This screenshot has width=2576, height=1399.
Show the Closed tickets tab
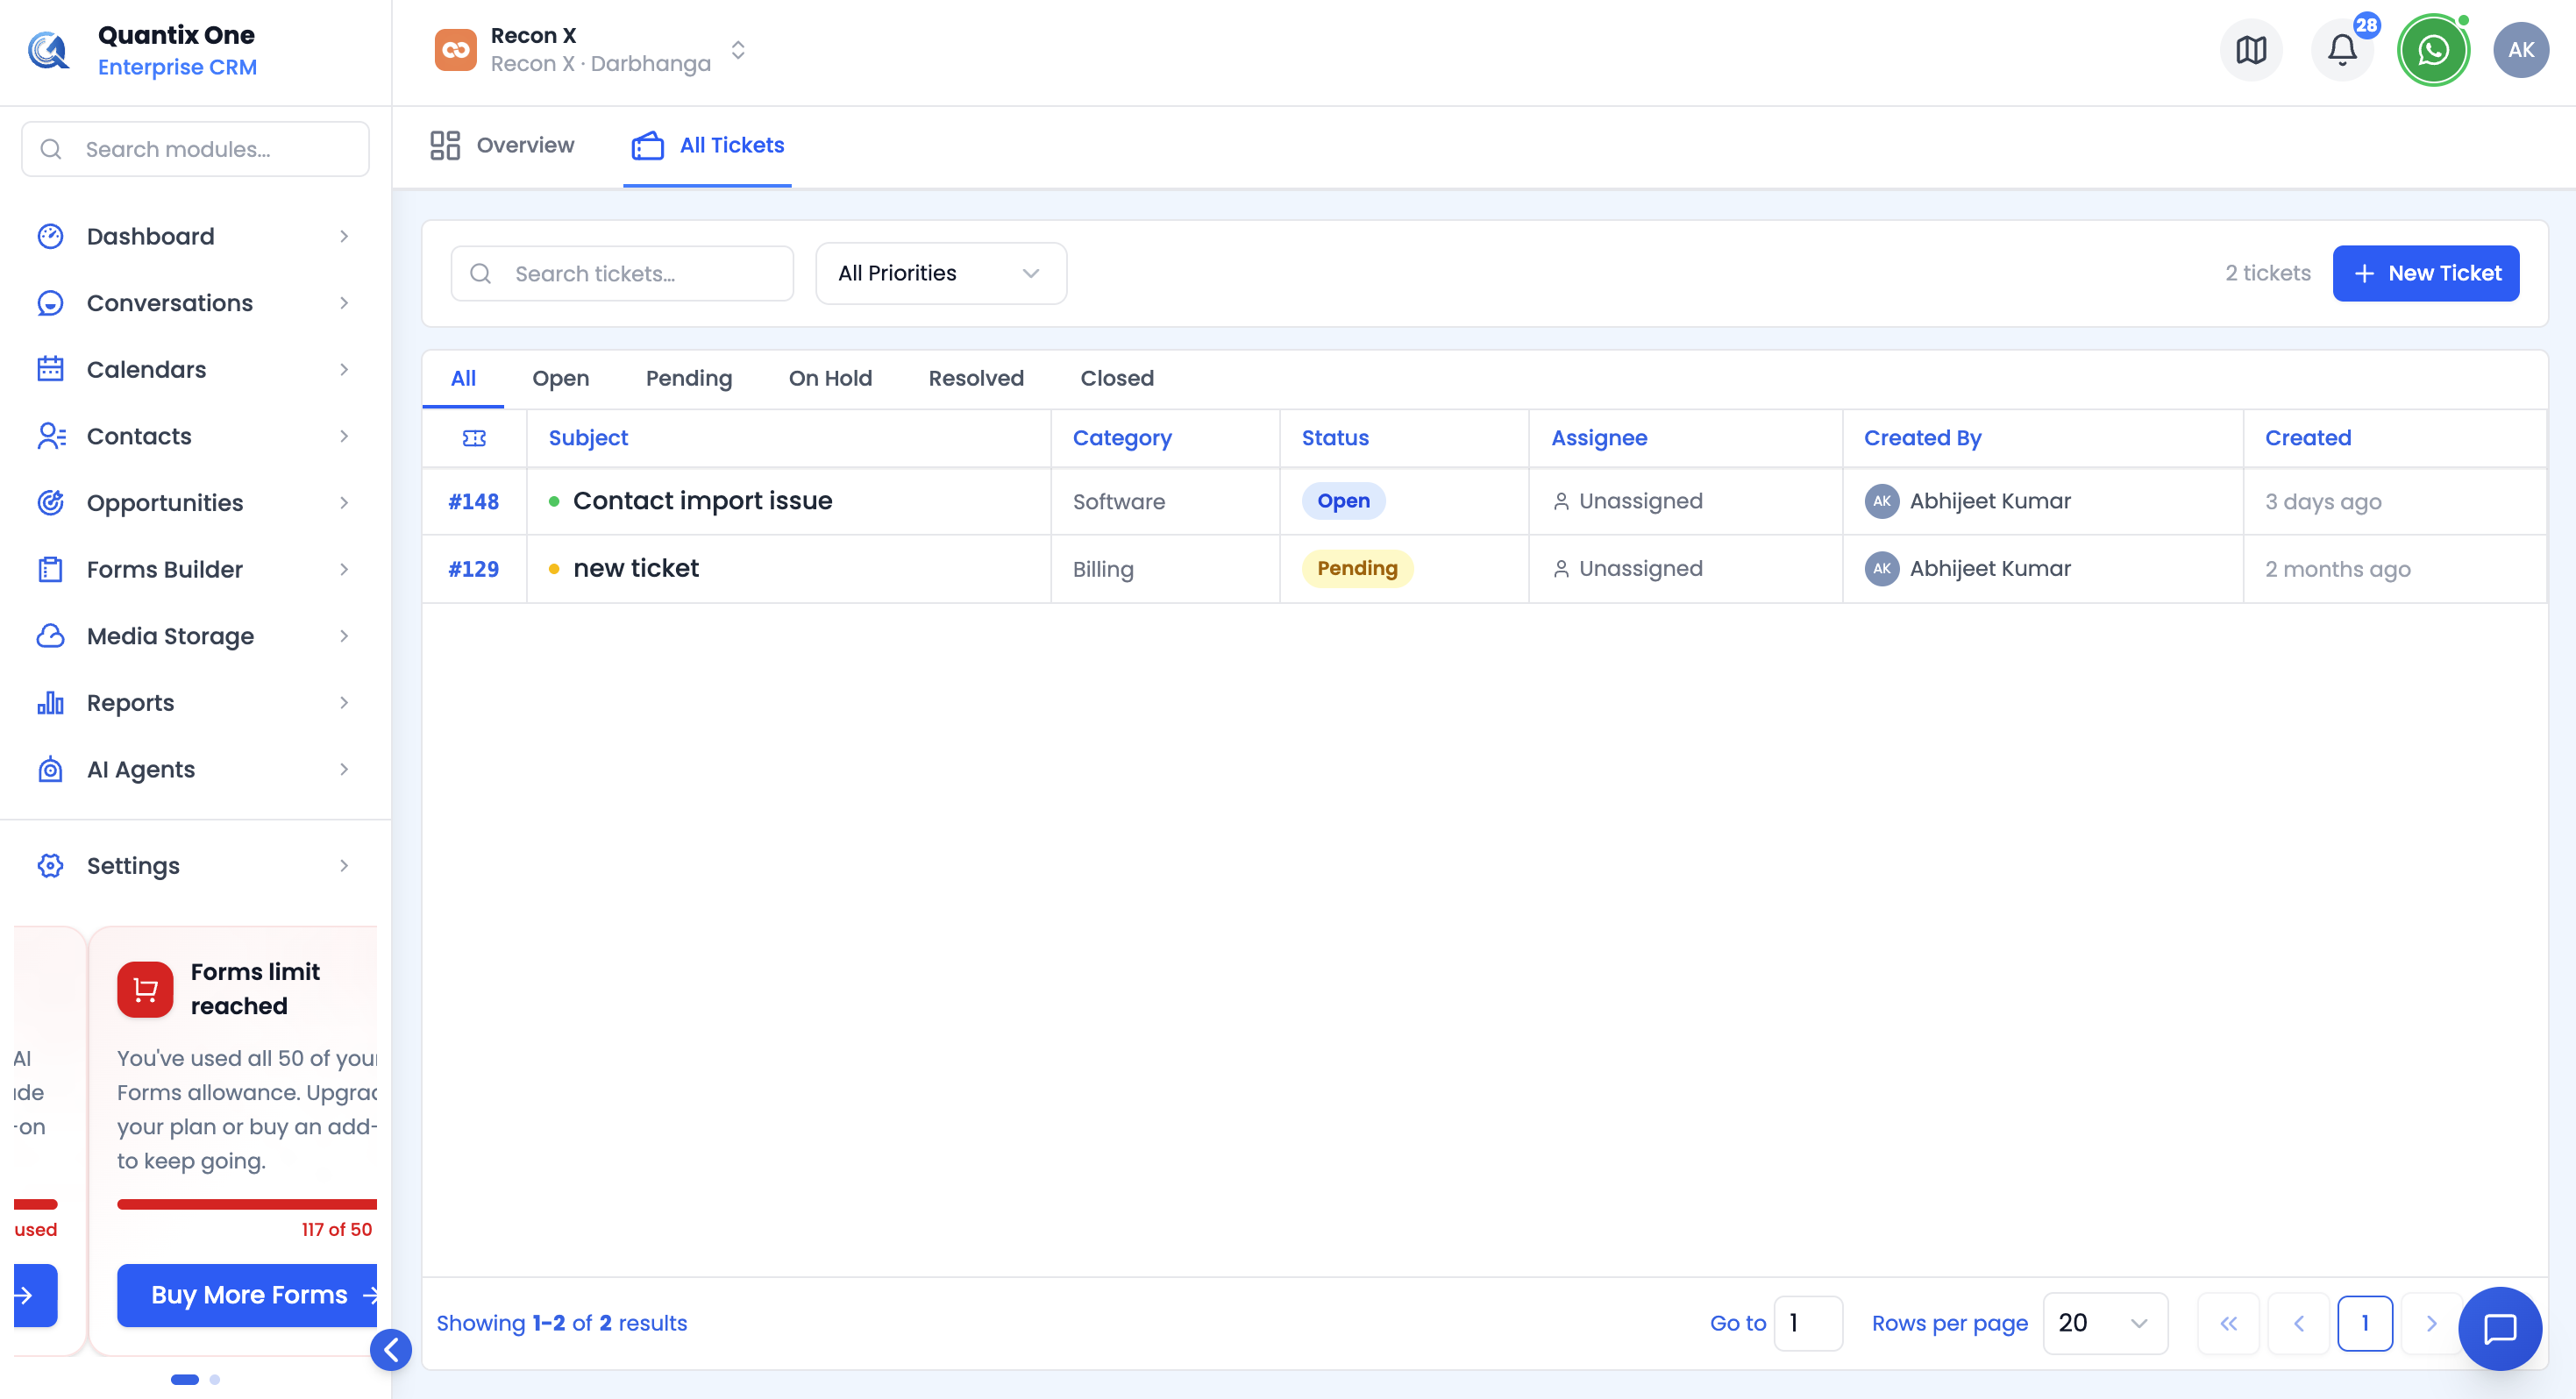[x=1117, y=378]
